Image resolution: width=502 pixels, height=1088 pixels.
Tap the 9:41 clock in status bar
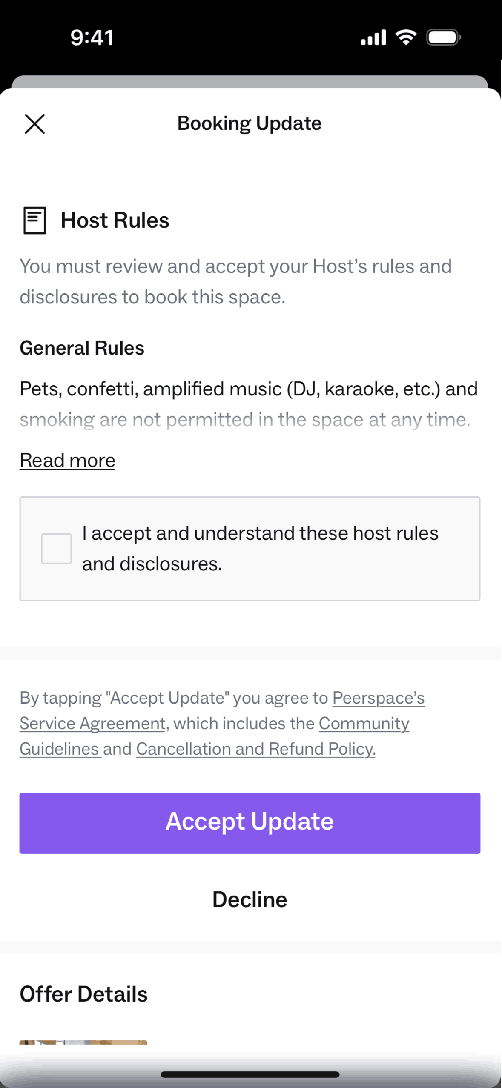click(x=92, y=37)
